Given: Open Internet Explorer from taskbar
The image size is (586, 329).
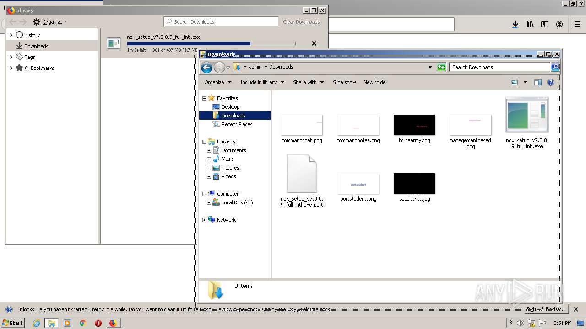Looking at the screenshot, I should [x=37, y=323].
